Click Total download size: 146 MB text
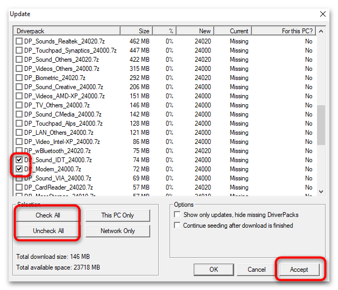 [x=53, y=257]
